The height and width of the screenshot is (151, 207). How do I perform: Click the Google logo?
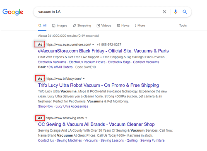[x=13, y=12]
